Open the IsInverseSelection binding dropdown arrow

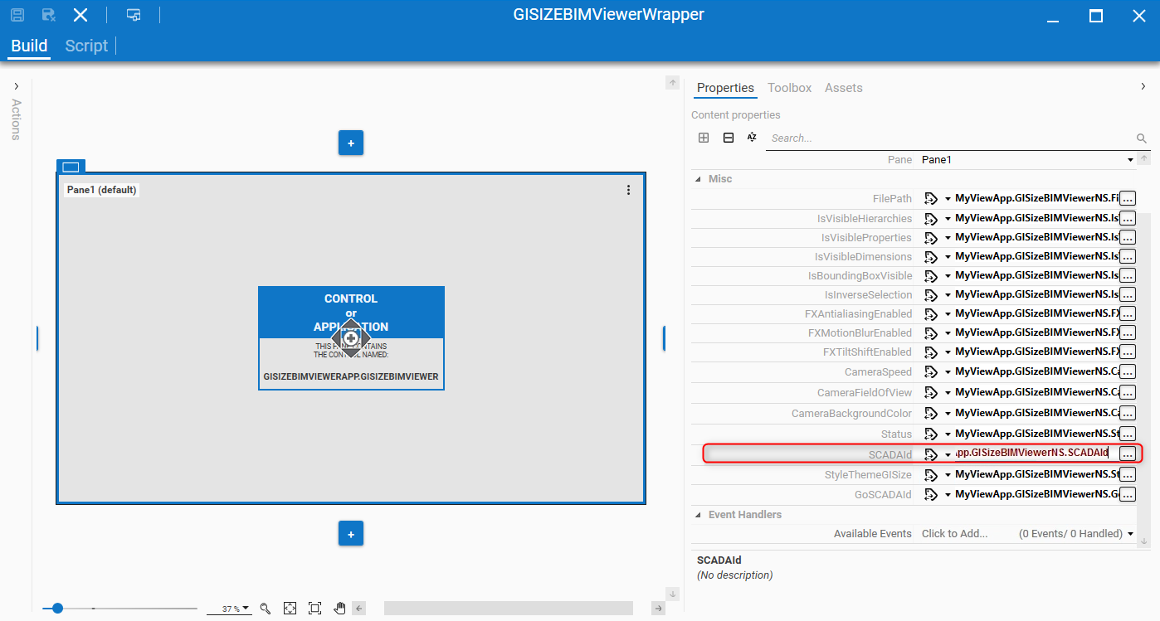pyautogui.click(x=948, y=295)
